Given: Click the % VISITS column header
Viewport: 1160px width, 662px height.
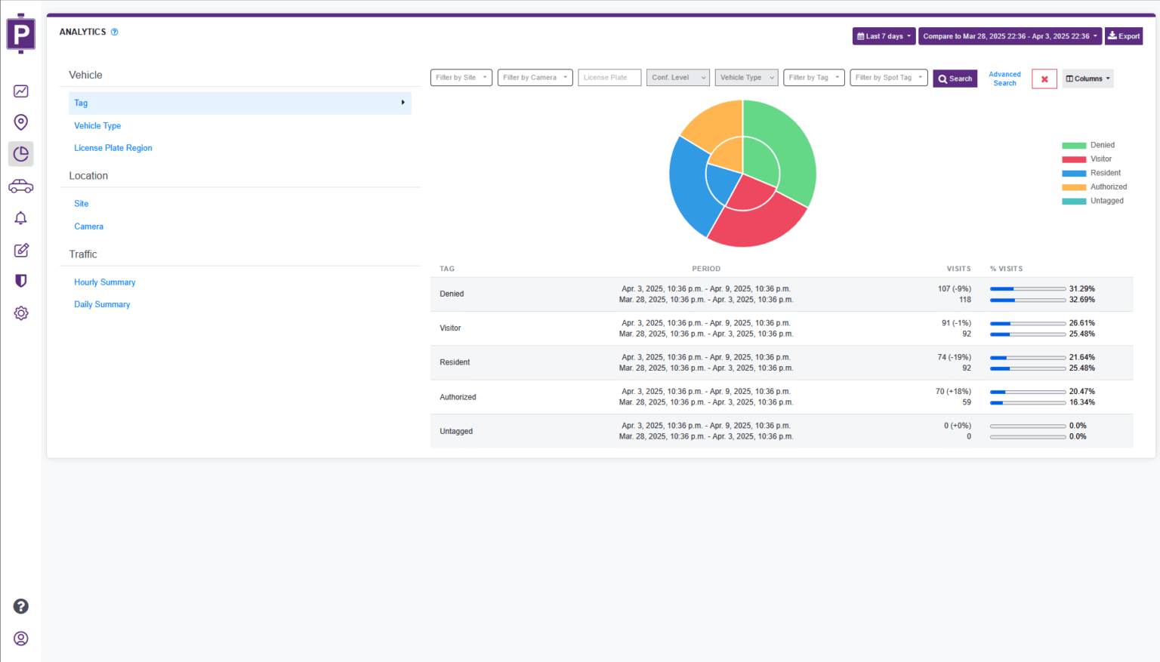Looking at the screenshot, I should click(1006, 269).
